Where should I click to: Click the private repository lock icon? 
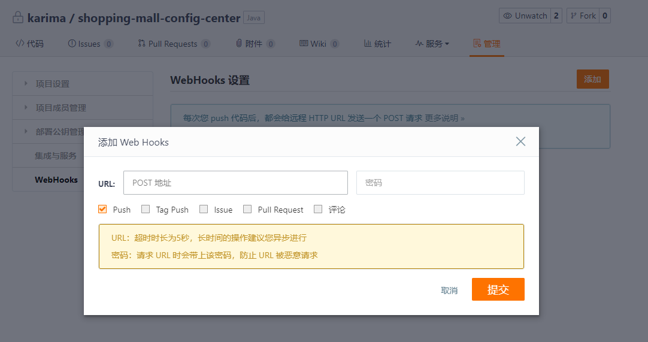point(18,17)
